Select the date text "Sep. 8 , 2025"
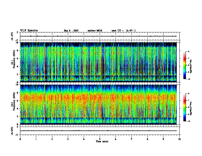The width and height of the screenshot is (202, 156). pyautogui.click(x=71, y=31)
